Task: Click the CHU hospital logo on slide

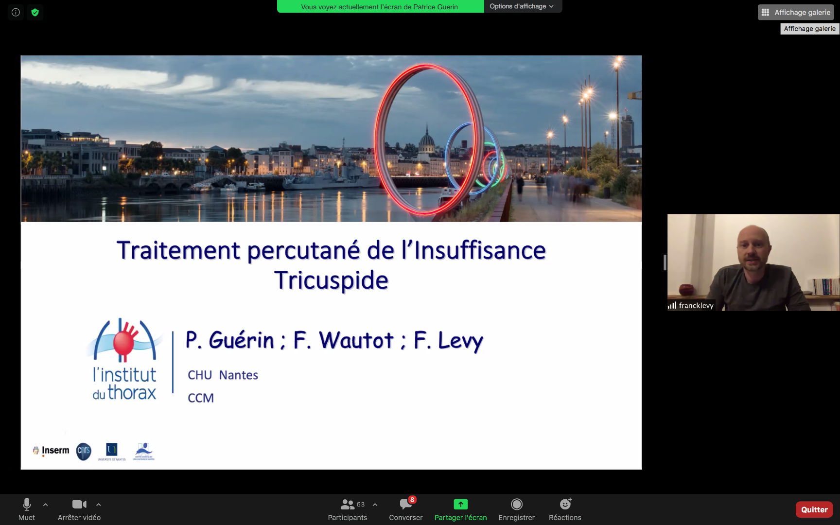Action: click(144, 452)
